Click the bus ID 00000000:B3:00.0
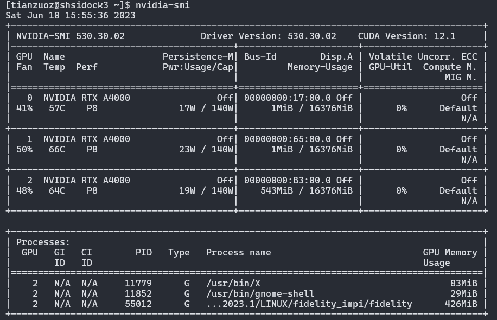The image size is (497, 320). click(288, 180)
